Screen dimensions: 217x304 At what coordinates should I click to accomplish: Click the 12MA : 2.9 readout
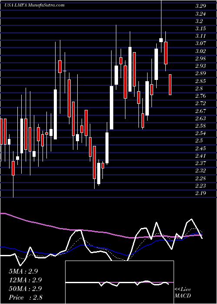point(25,280)
